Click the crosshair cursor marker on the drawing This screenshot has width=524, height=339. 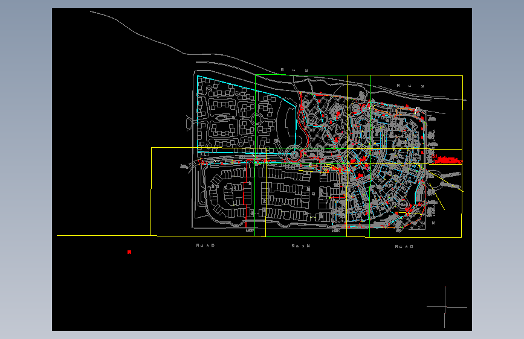pyautogui.click(x=445, y=307)
